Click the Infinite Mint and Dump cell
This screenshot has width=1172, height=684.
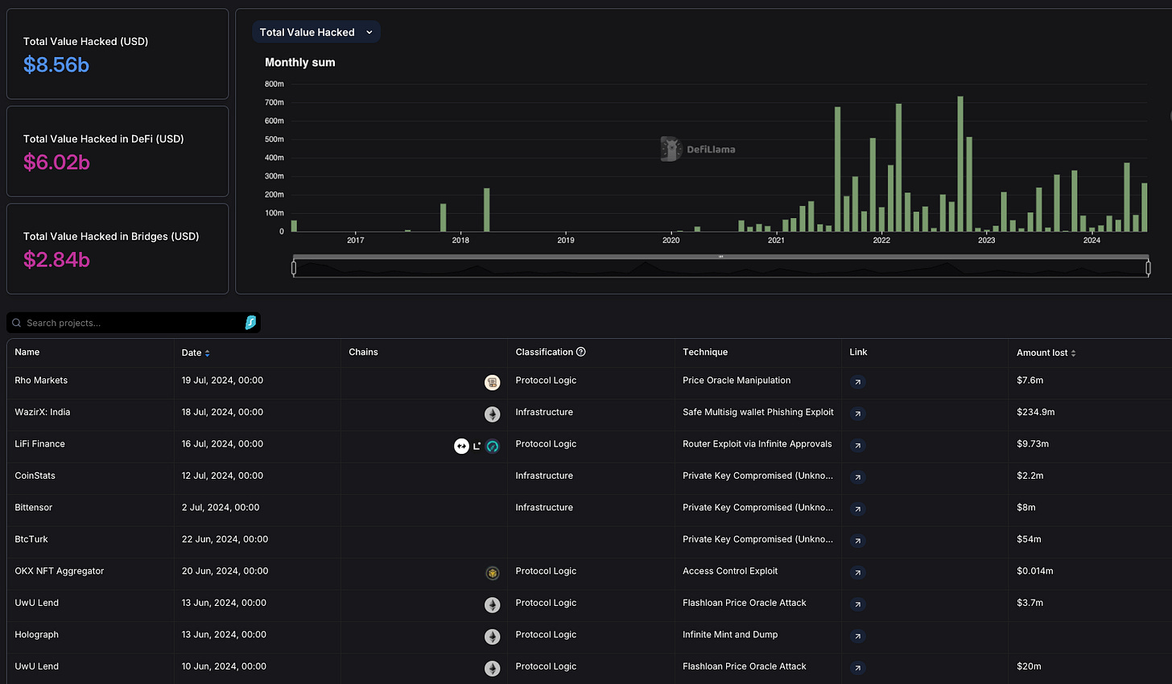point(730,634)
